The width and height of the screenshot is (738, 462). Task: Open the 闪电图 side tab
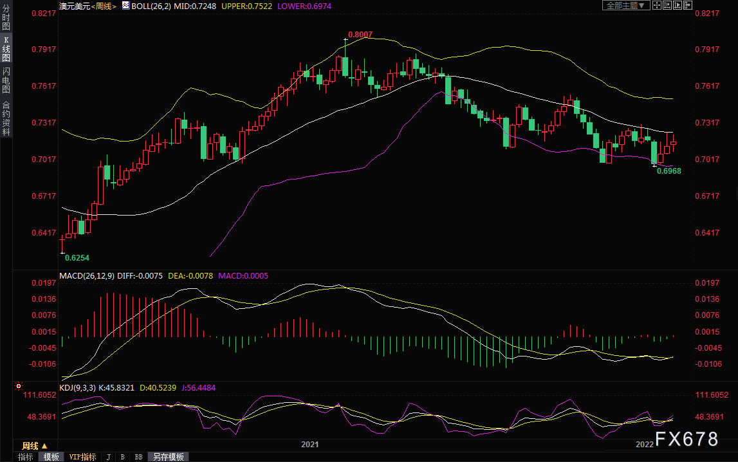(6, 80)
